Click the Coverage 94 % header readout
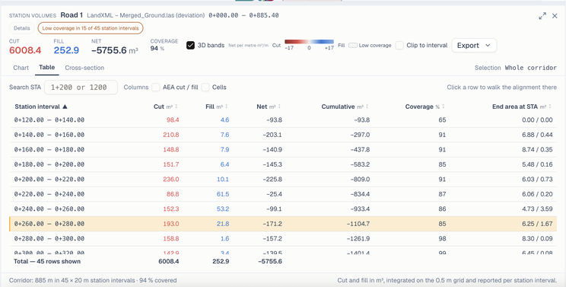566x287 pixels. [x=164, y=45]
